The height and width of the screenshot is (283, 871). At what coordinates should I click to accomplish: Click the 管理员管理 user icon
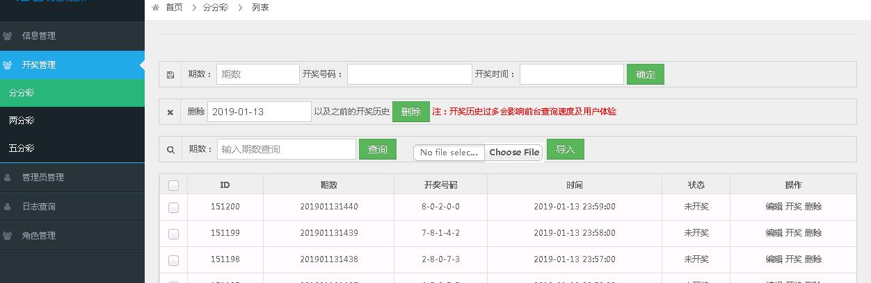pyautogui.click(x=8, y=178)
